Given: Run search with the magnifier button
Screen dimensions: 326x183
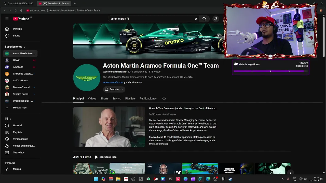Looking at the screenshot, I should 204,19.
